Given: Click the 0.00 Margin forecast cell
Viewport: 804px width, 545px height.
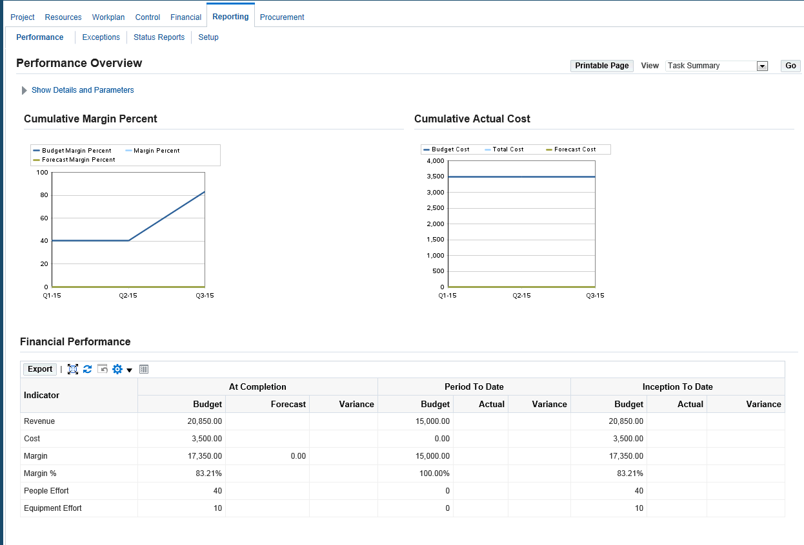Looking at the screenshot, I should pyautogui.click(x=267, y=456).
